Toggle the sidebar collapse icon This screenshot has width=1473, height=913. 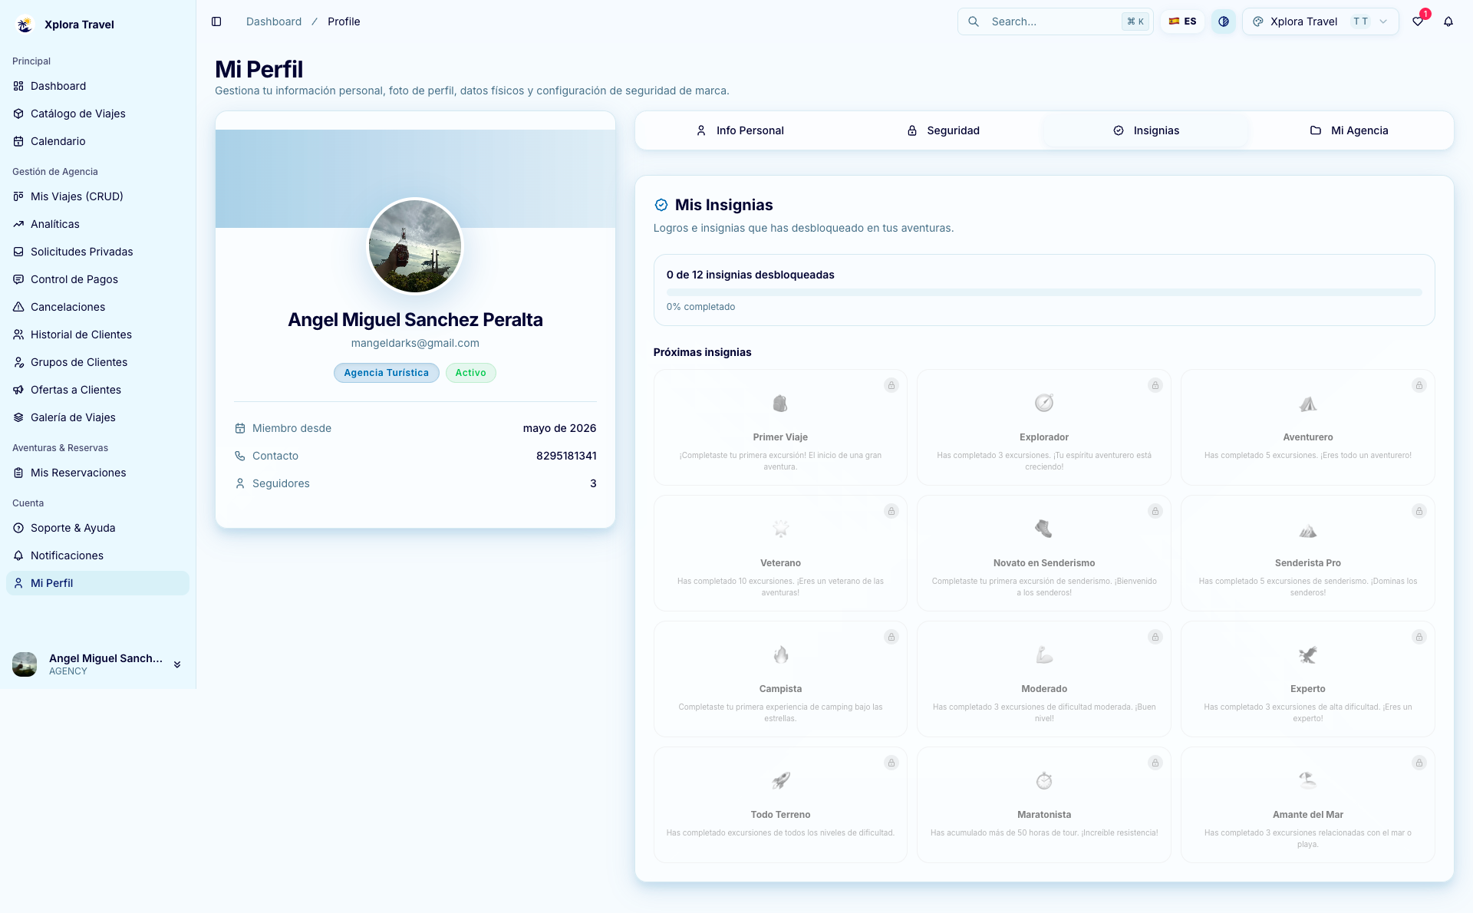coord(216,21)
